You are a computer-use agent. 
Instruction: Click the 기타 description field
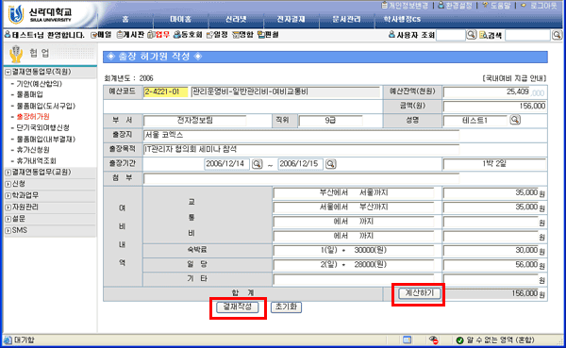[x=354, y=279]
